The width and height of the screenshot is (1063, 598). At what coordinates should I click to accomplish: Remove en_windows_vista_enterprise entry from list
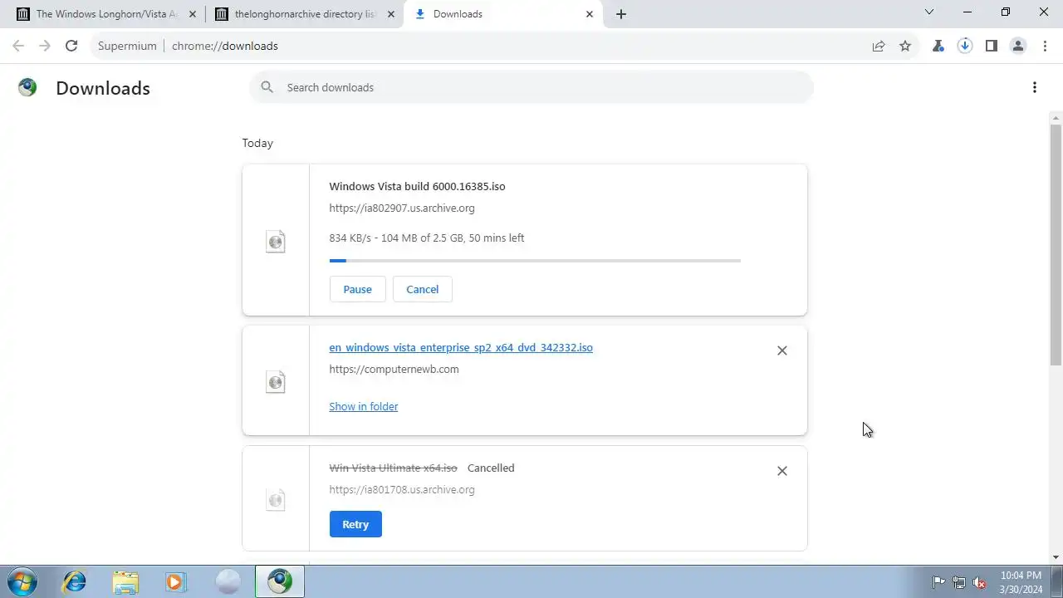pos(781,350)
